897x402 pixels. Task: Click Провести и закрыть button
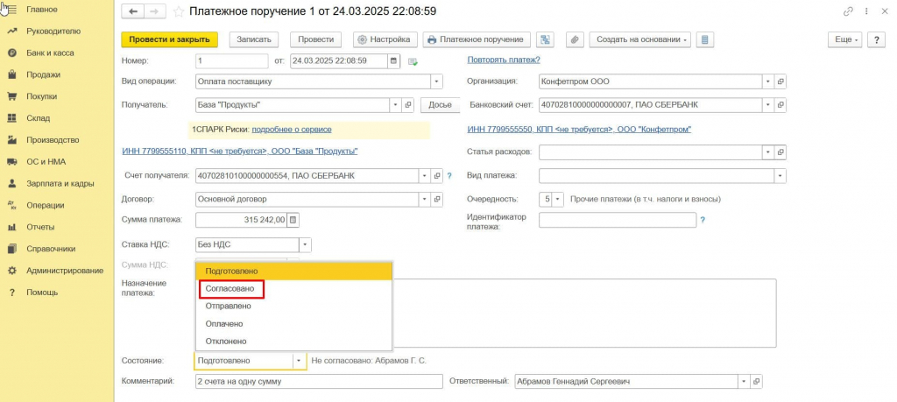(x=169, y=39)
